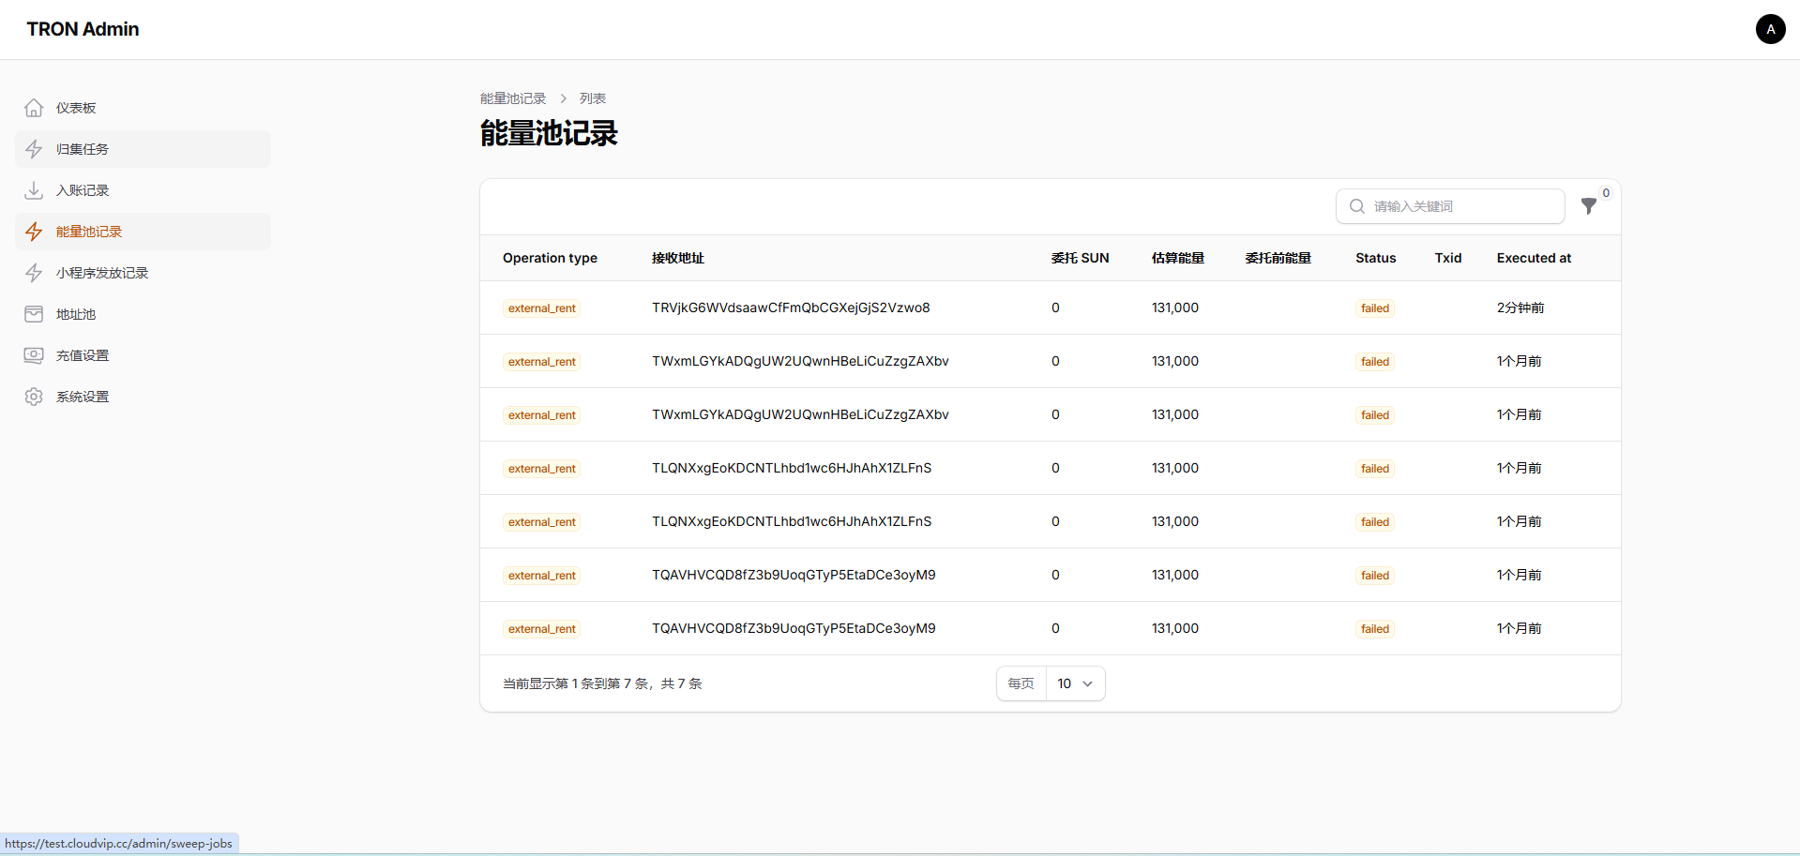
Task: Click the 每页 label in pagination
Action: (x=1021, y=683)
